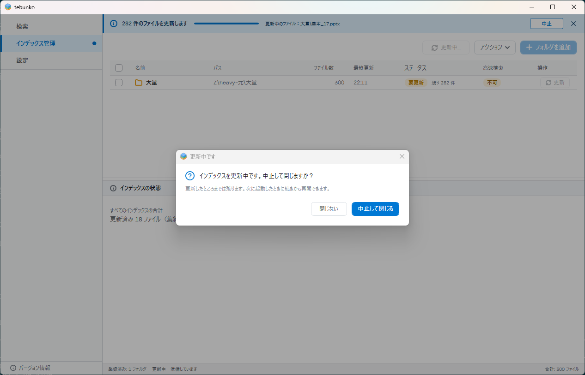
Task: Click the 名前 column header
Action: tap(140, 68)
